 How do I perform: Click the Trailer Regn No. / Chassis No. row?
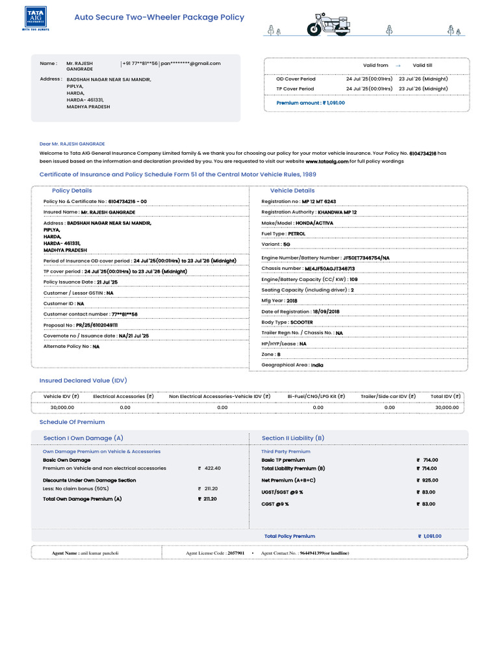[302, 333]
